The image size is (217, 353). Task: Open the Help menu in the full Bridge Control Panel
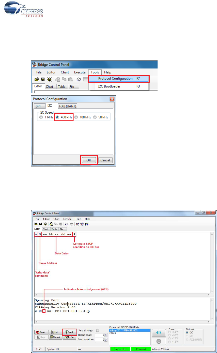[88, 219]
